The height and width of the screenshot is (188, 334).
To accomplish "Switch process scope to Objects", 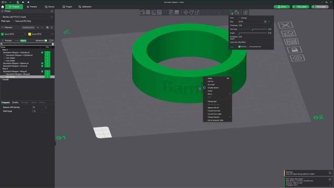I will point(23,41).
